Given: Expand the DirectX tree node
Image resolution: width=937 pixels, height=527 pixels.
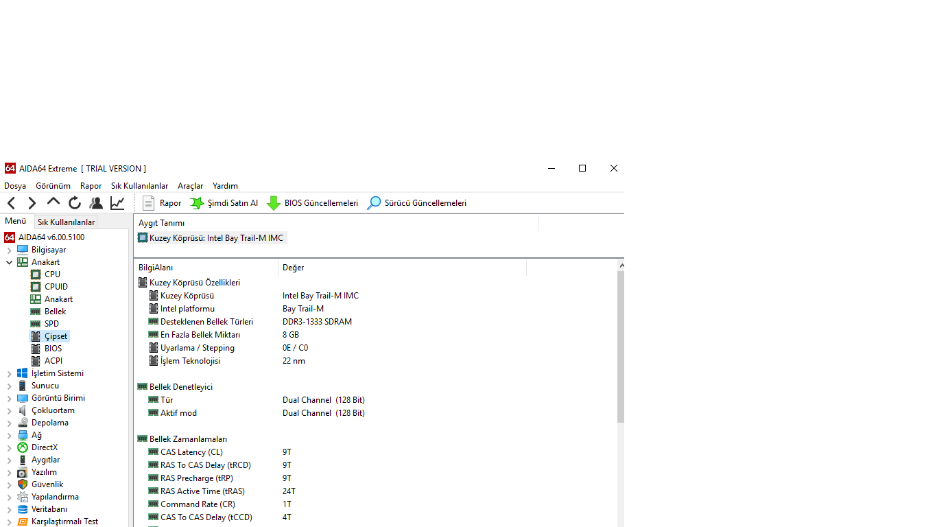Looking at the screenshot, I should click(10, 447).
